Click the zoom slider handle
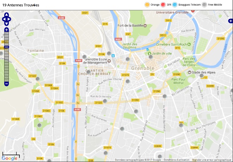 point(6,47)
